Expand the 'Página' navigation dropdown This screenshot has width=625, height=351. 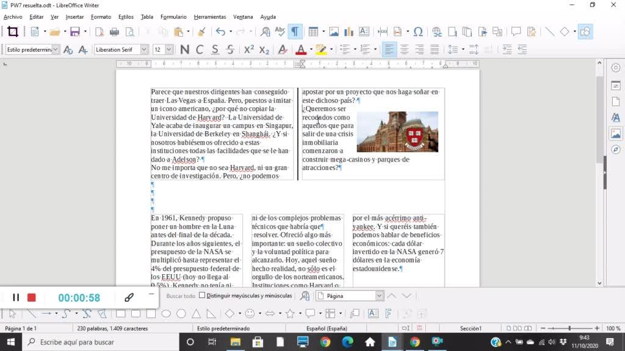[379, 296]
